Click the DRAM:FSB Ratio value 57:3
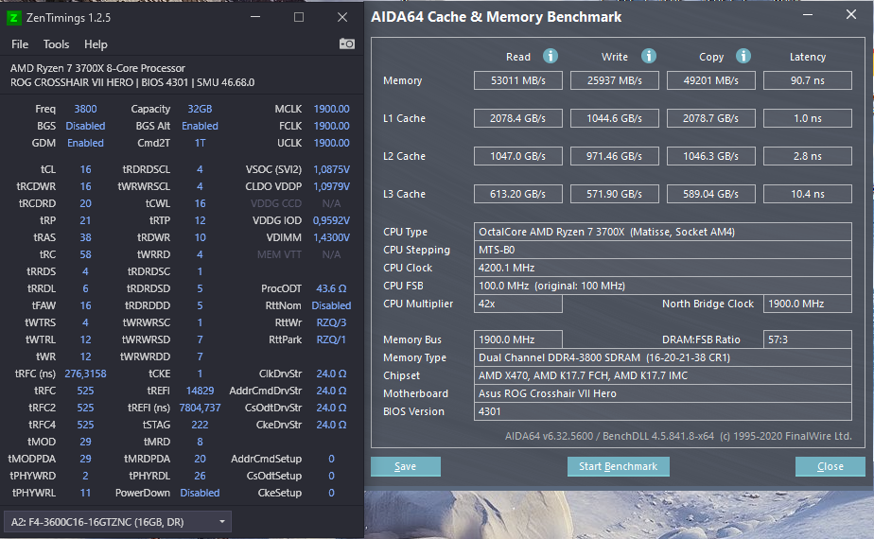The width and height of the screenshot is (874, 539). coord(807,339)
